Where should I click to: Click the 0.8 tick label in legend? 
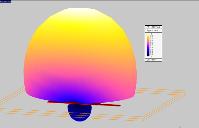(151, 38)
